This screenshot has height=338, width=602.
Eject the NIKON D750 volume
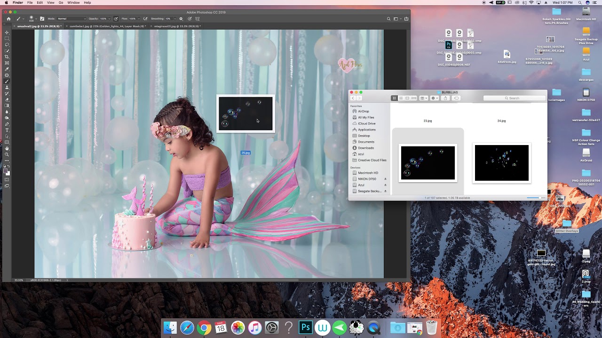coord(385,179)
